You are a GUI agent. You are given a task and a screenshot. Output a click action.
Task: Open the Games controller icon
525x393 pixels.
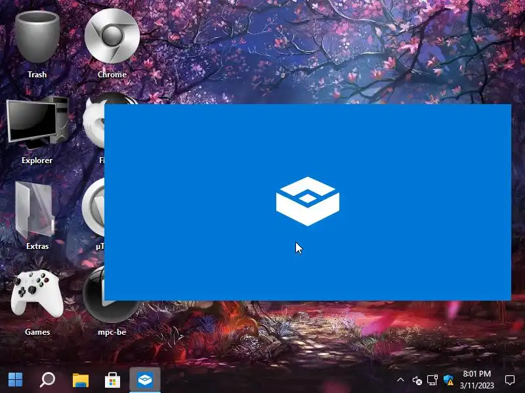[x=37, y=293]
